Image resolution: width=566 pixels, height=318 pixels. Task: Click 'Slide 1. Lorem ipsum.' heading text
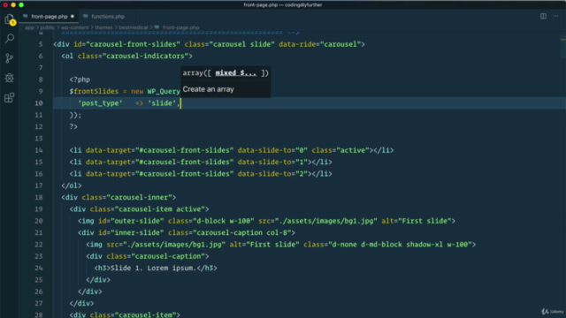(153, 269)
